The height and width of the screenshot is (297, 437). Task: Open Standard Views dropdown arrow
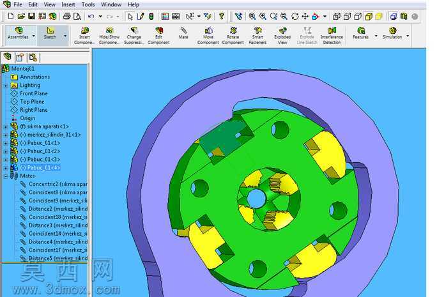click(x=325, y=17)
